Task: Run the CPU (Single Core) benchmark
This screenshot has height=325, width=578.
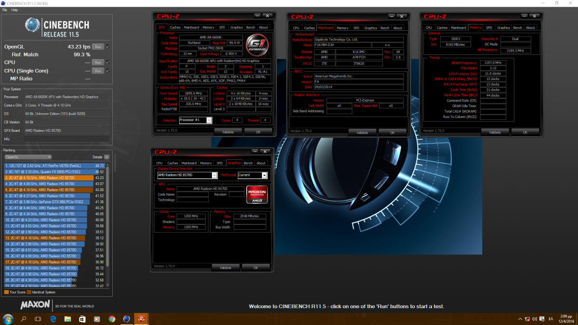Action: pyautogui.click(x=98, y=71)
